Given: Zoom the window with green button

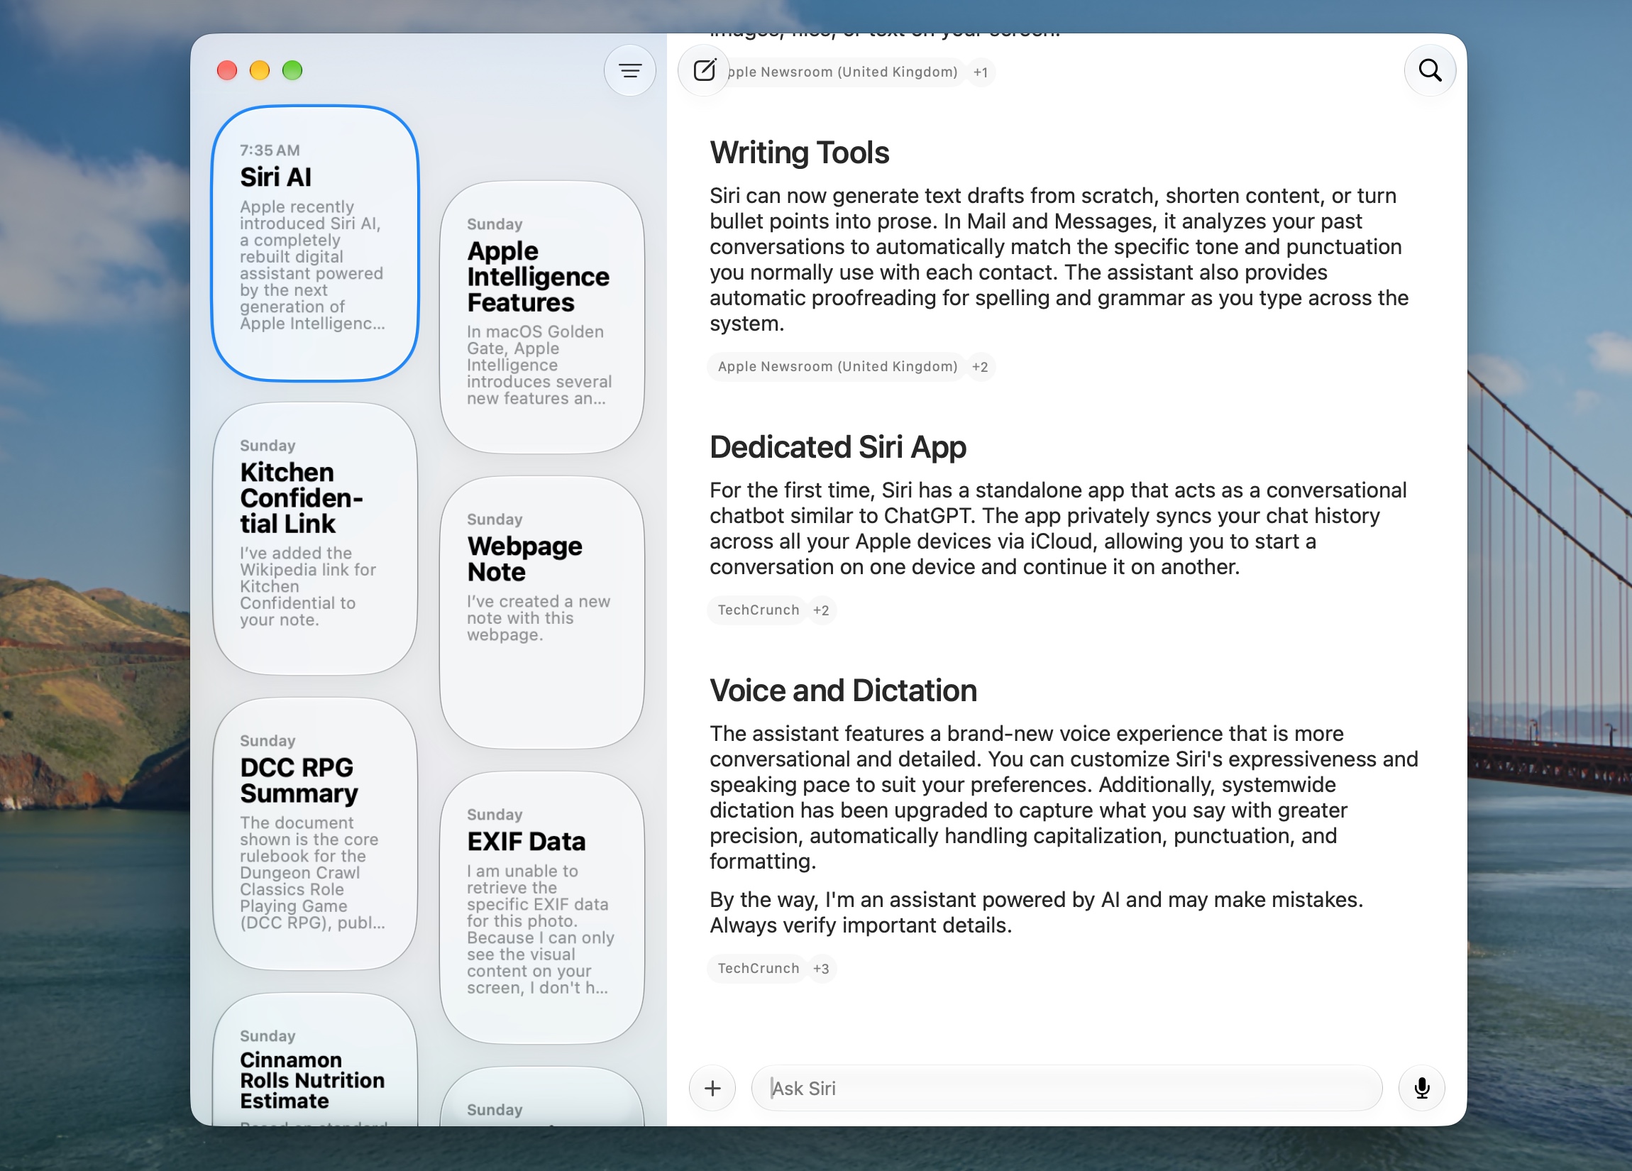Looking at the screenshot, I should pyautogui.click(x=292, y=70).
